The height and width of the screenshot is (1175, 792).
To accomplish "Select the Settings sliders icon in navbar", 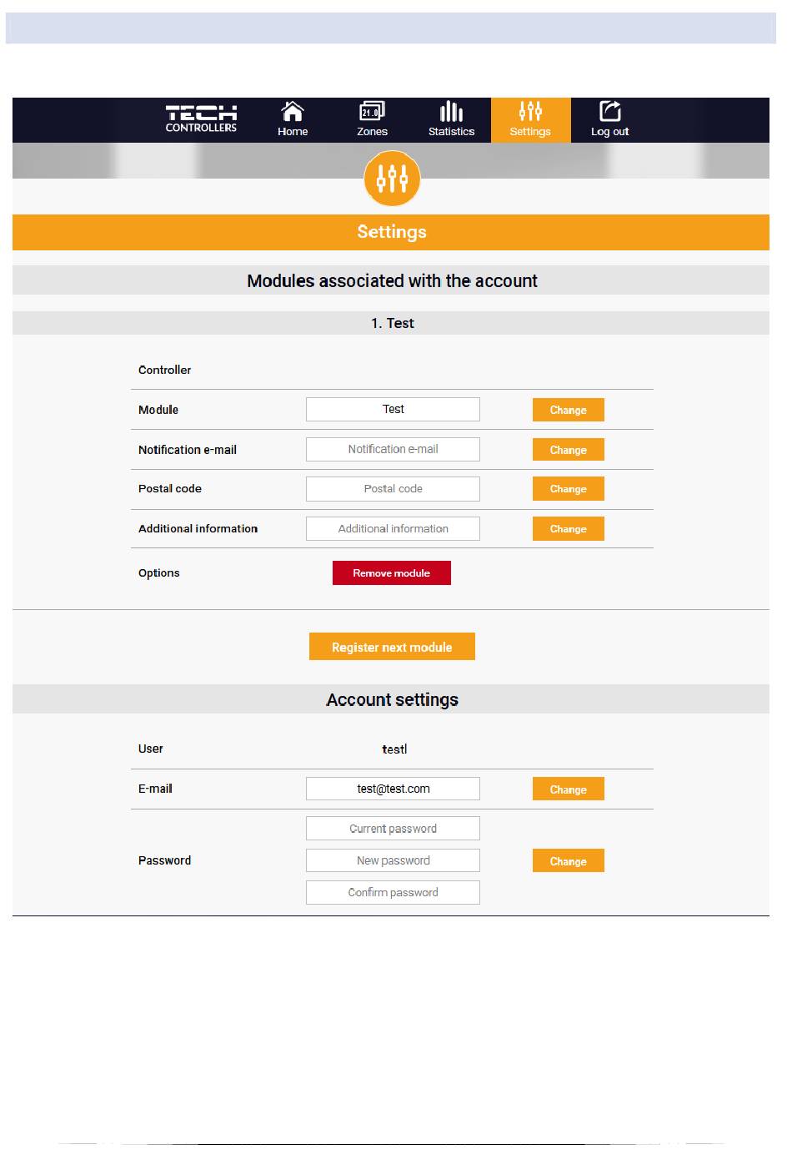I will pos(530,111).
